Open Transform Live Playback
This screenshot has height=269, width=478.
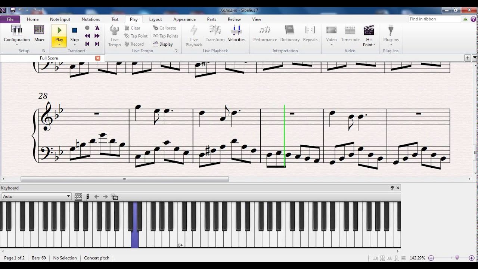[x=215, y=34]
